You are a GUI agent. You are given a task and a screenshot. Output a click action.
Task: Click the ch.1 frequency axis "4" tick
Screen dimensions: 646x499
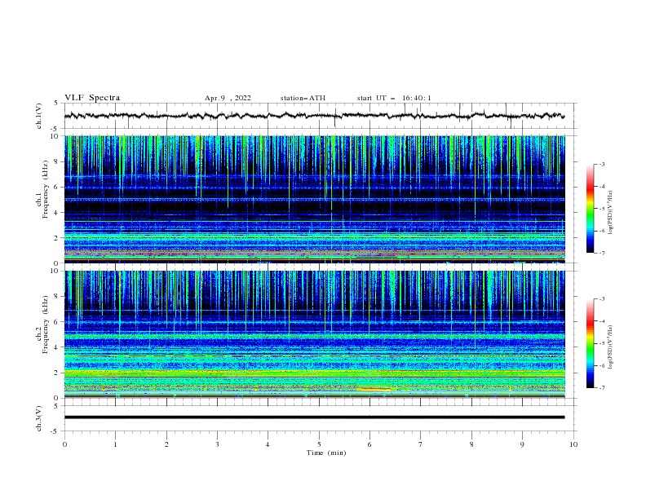(x=57, y=213)
